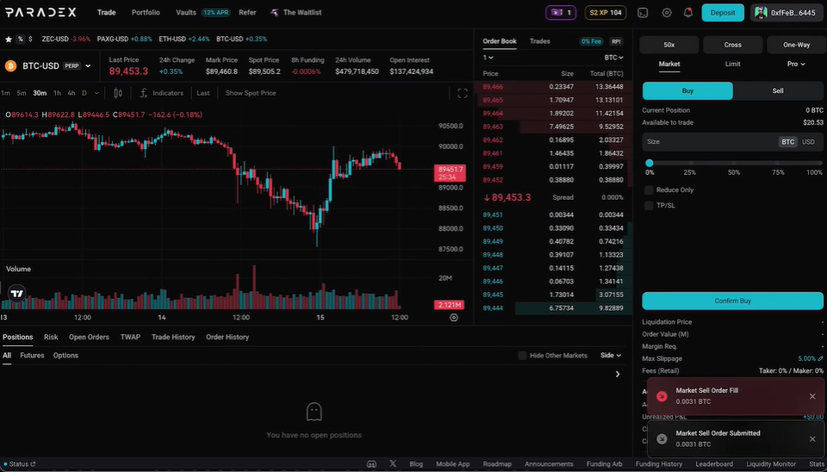Click Confirm Buy
Viewport: 827px width, 472px height.
[732, 301]
